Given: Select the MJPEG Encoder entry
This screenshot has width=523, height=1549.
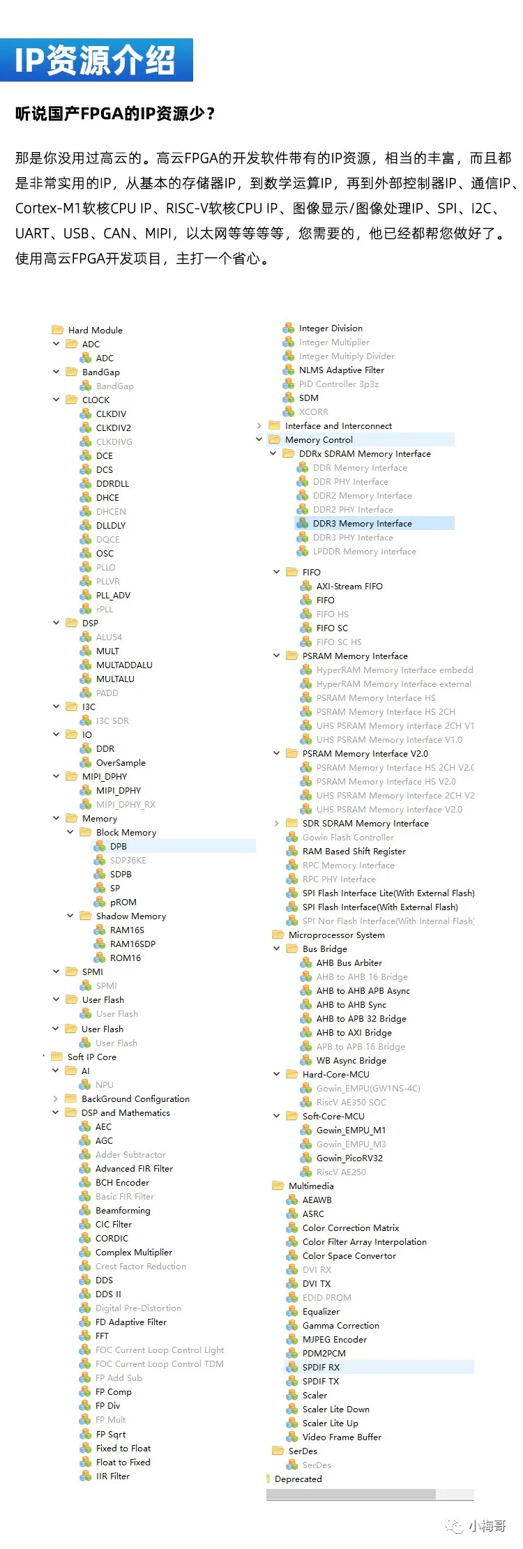Looking at the screenshot, I should [334, 1339].
